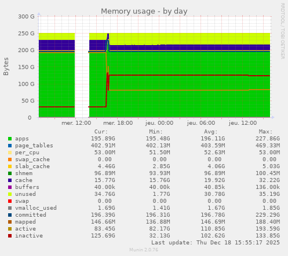Image resolution: width=288 pixels, height=256 pixels.
Task: Click the mer. 18:00 time label
Action: [118, 123]
